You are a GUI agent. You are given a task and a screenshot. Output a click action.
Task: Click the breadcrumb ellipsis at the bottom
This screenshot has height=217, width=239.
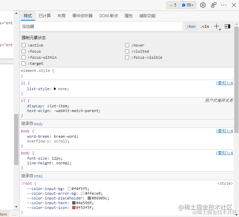14,215
